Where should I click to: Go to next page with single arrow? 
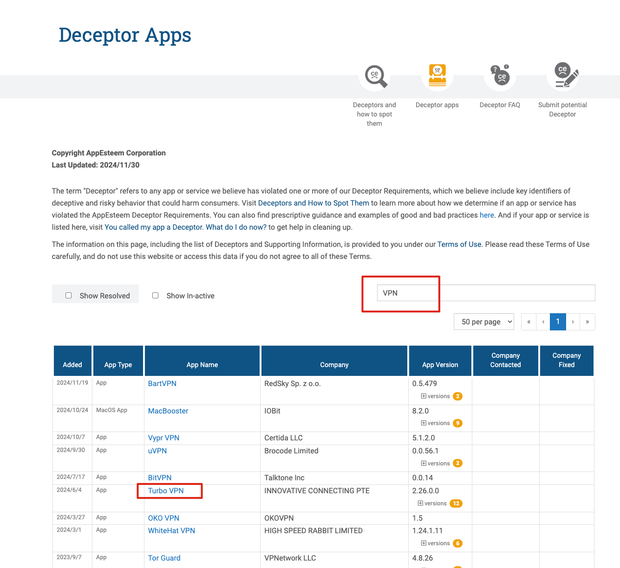pyautogui.click(x=573, y=322)
